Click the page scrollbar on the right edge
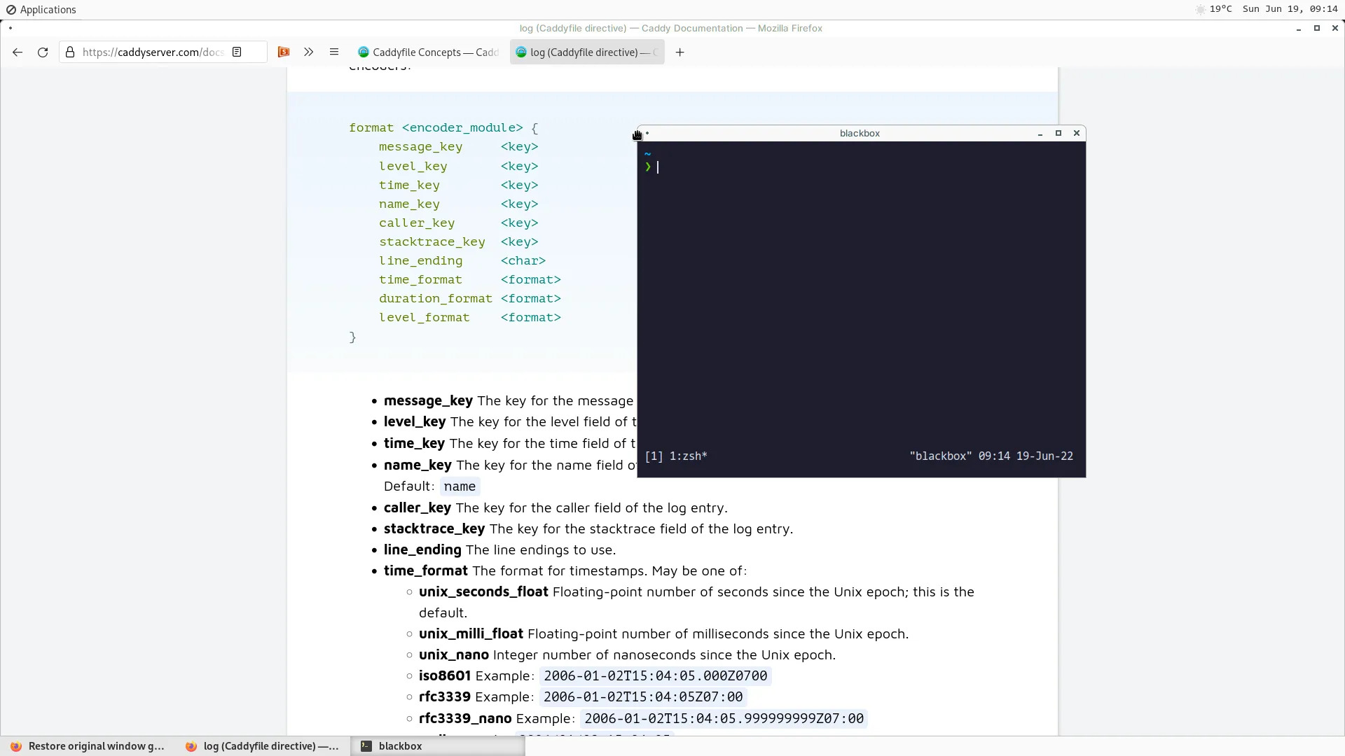This screenshot has width=1345, height=756. coord(1054,420)
